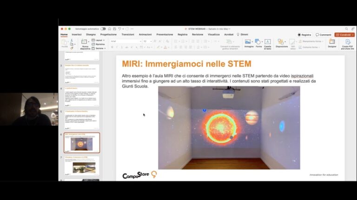Open the Animazioni ribbon tab
The width and height of the screenshot is (357, 200).
145,34
